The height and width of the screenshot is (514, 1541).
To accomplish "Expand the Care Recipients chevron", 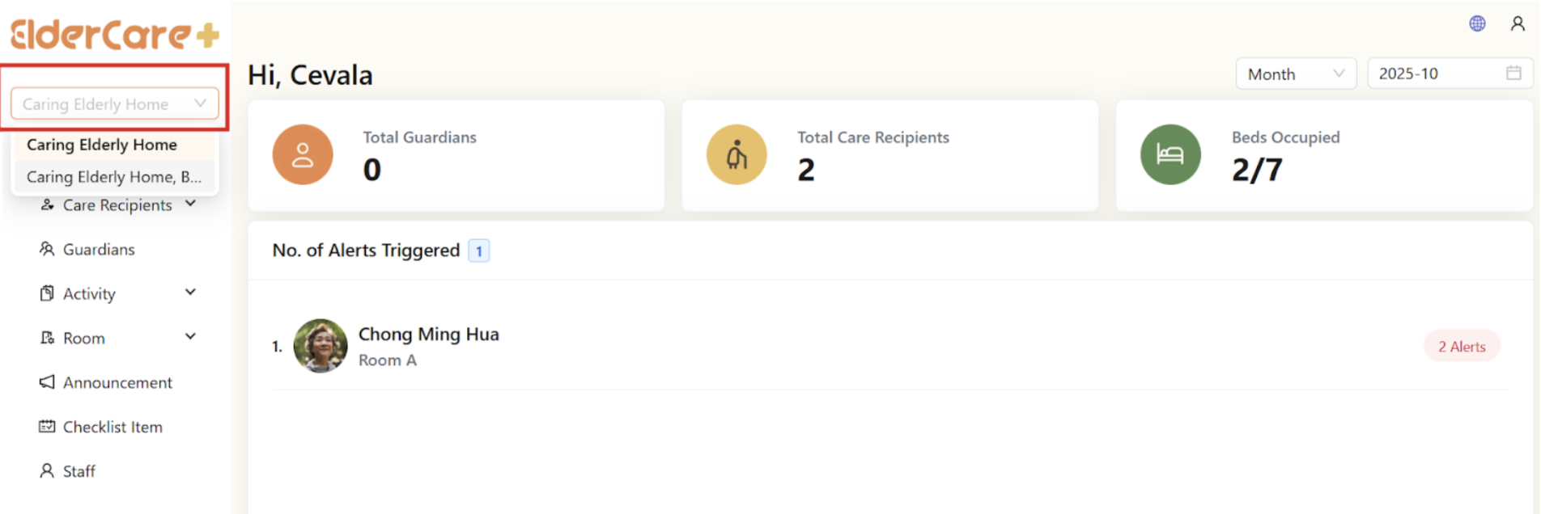I will click(x=190, y=204).
